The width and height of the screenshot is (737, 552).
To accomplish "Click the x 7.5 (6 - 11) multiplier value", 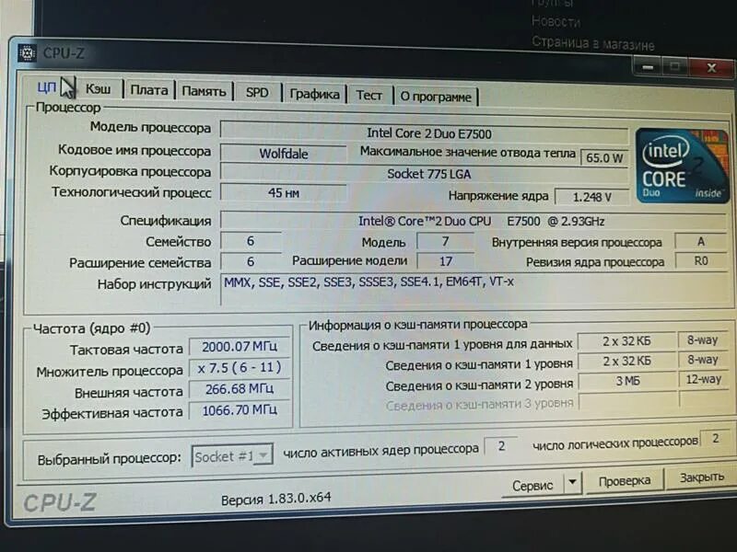I will [240, 367].
